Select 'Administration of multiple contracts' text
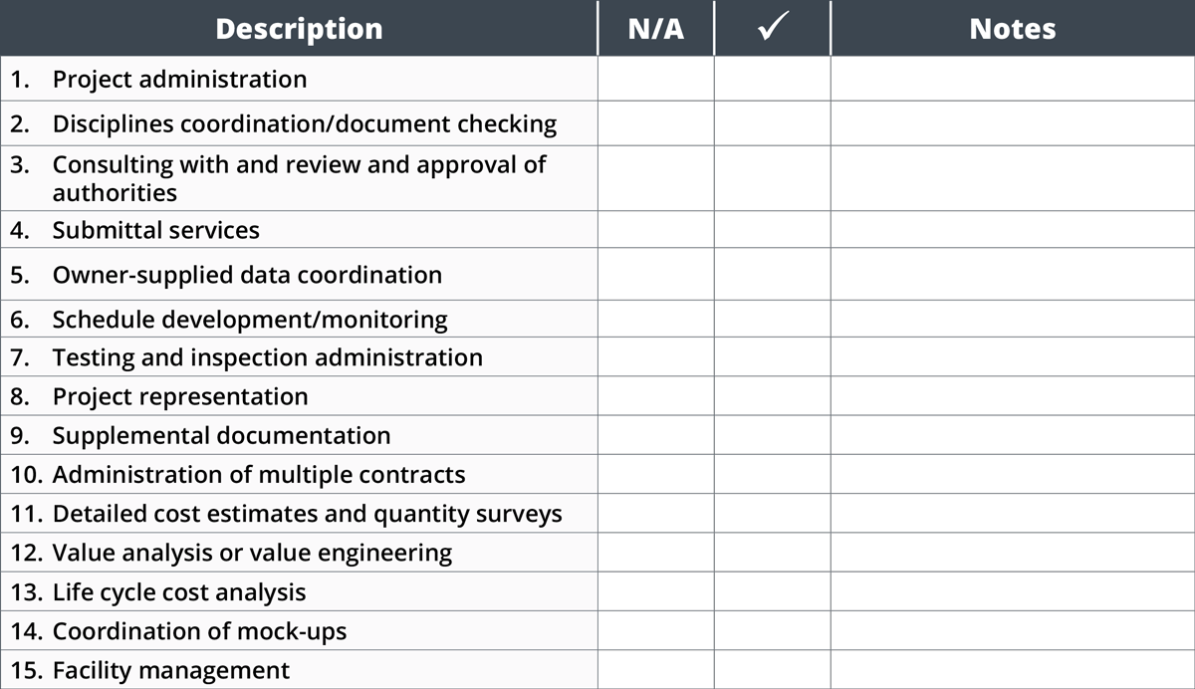The width and height of the screenshot is (1195, 689). click(259, 475)
